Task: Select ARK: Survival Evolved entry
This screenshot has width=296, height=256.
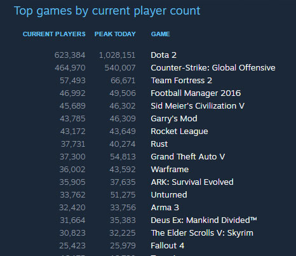Action: (192, 182)
